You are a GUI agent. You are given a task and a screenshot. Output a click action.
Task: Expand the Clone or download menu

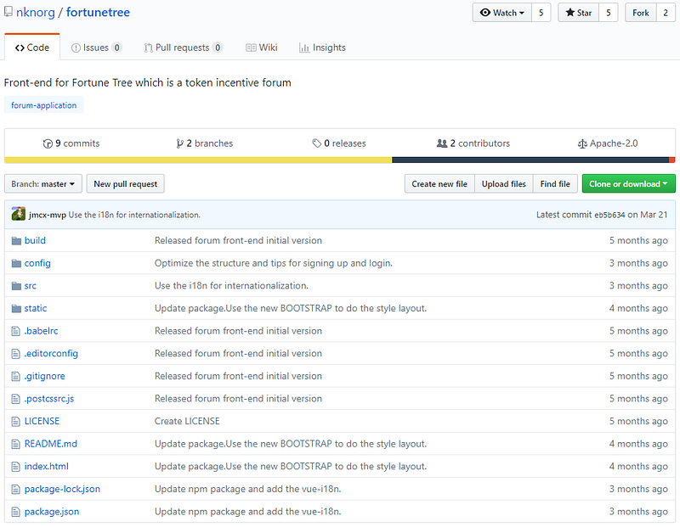[628, 184]
